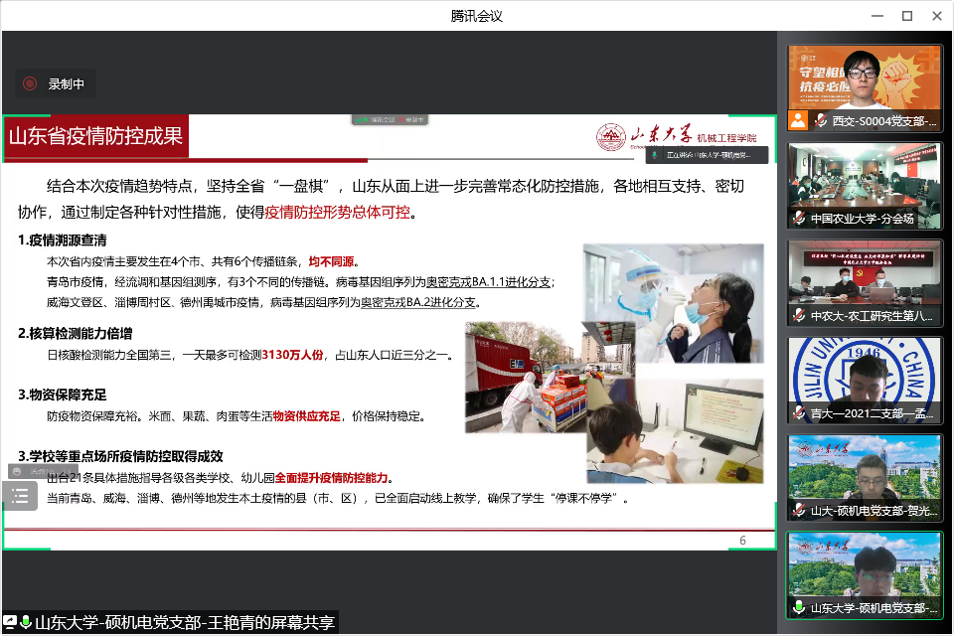Select the 西交-S0004党支部 video thumbnail
The image size is (954, 636).
[863, 78]
